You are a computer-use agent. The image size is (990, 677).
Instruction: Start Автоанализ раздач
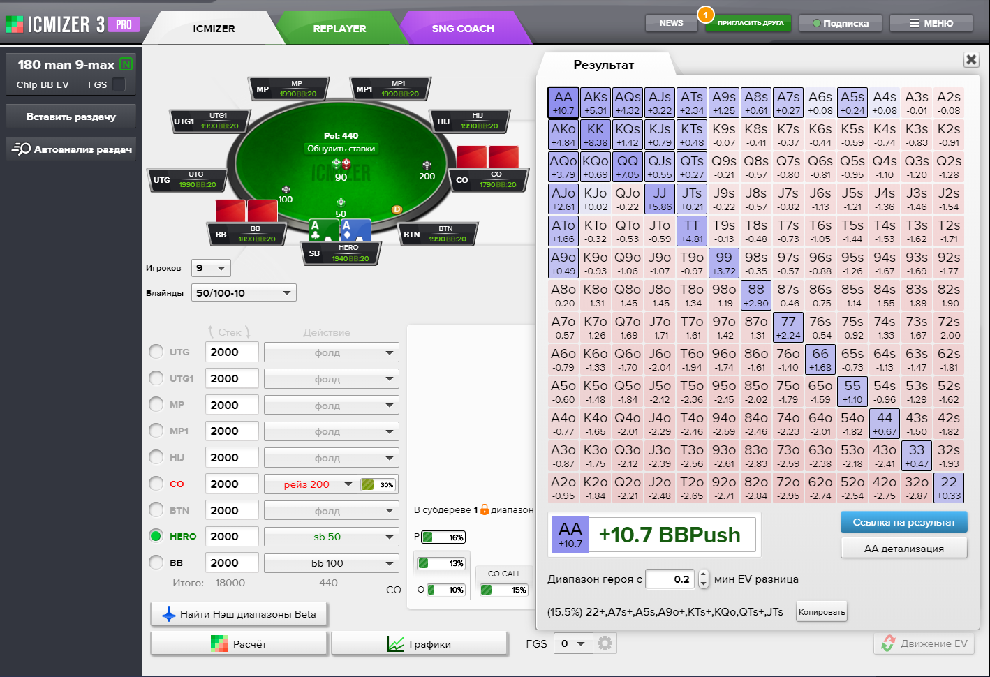tap(71, 149)
